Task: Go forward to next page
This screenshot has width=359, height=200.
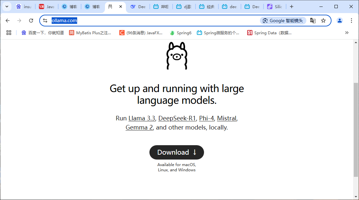Action: [19, 21]
